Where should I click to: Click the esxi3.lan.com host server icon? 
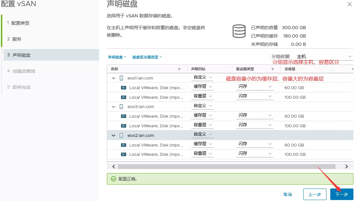[x=121, y=106]
